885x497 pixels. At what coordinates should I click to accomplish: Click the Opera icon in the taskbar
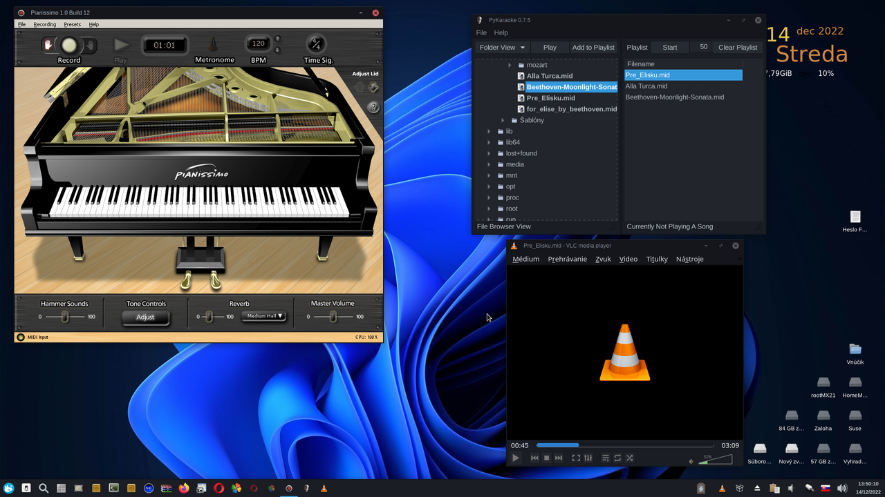click(218, 488)
